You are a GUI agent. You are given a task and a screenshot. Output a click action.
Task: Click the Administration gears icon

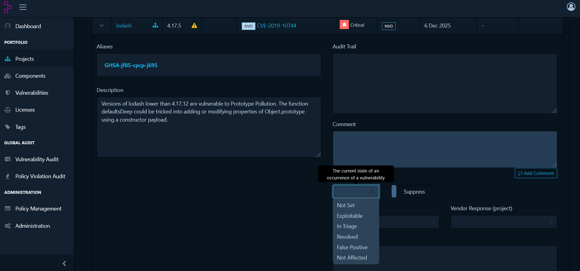[x=8, y=226]
